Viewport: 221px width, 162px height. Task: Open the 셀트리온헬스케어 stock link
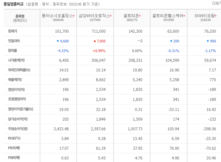(168, 16)
